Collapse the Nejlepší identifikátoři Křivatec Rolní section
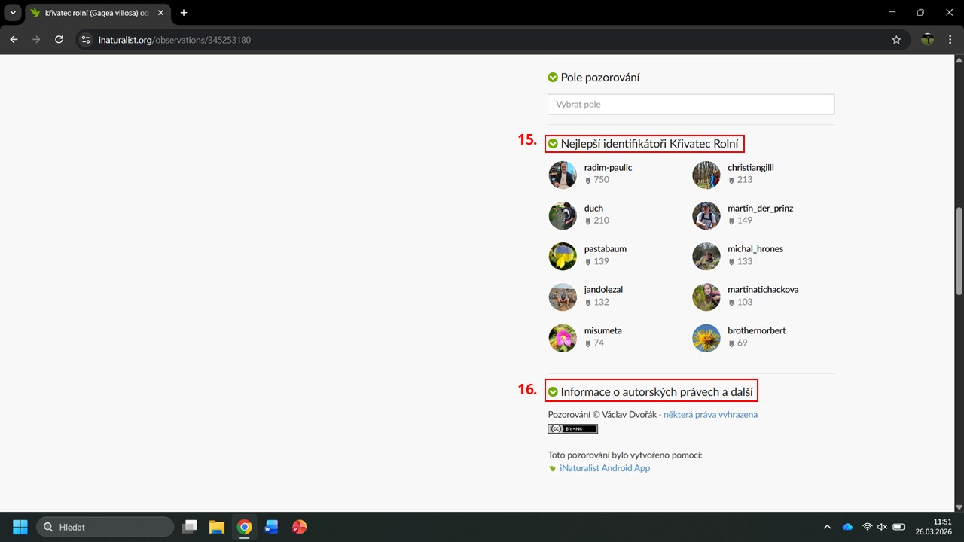Screen dimensions: 964x542 click(553, 143)
